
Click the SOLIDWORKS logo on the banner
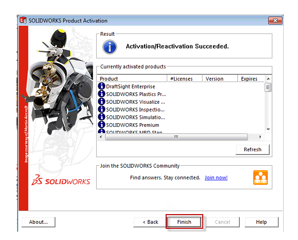point(61,180)
